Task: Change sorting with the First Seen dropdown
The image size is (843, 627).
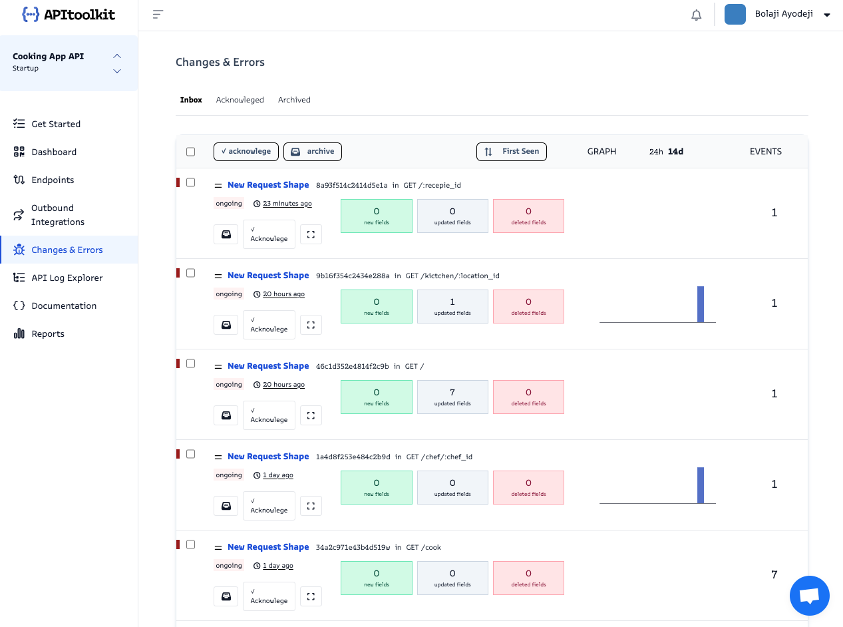Action: click(x=511, y=151)
